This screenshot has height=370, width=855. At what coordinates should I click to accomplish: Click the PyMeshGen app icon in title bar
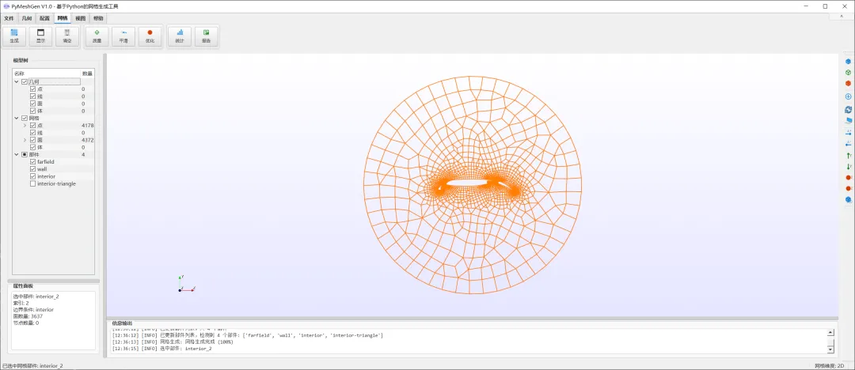[6, 6]
